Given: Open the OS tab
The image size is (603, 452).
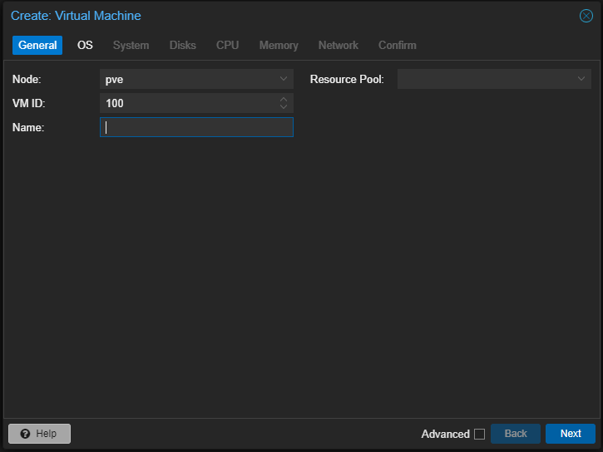Looking at the screenshot, I should (x=85, y=45).
